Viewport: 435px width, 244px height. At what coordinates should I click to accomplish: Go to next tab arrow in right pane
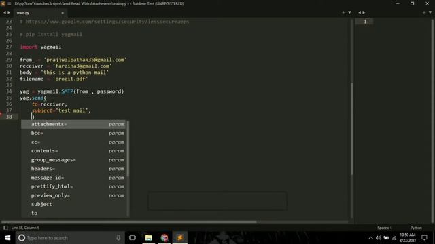(364, 12)
